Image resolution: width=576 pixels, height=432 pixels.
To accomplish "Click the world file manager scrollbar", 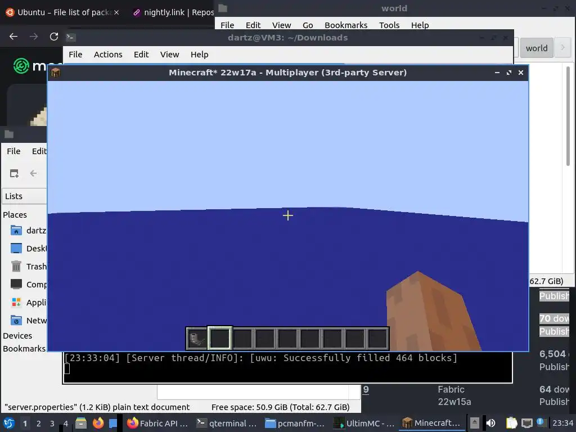I will click(568, 116).
